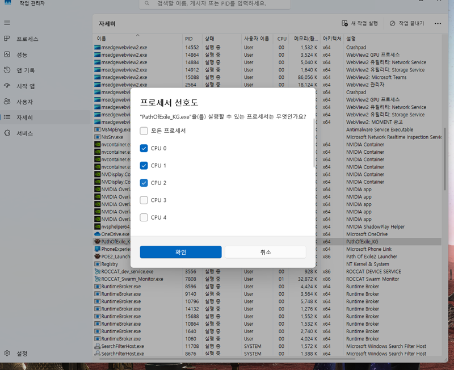The width and height of the screenshot is (454, 370).
Task: Sort by the PID column header
Action: [x=192, y=39]
